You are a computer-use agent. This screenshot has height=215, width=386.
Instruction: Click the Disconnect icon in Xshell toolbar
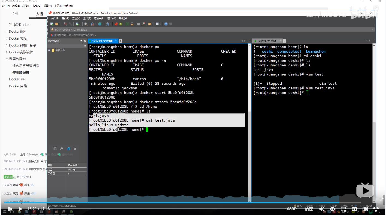pyautogui.click(x=66, y=24)
